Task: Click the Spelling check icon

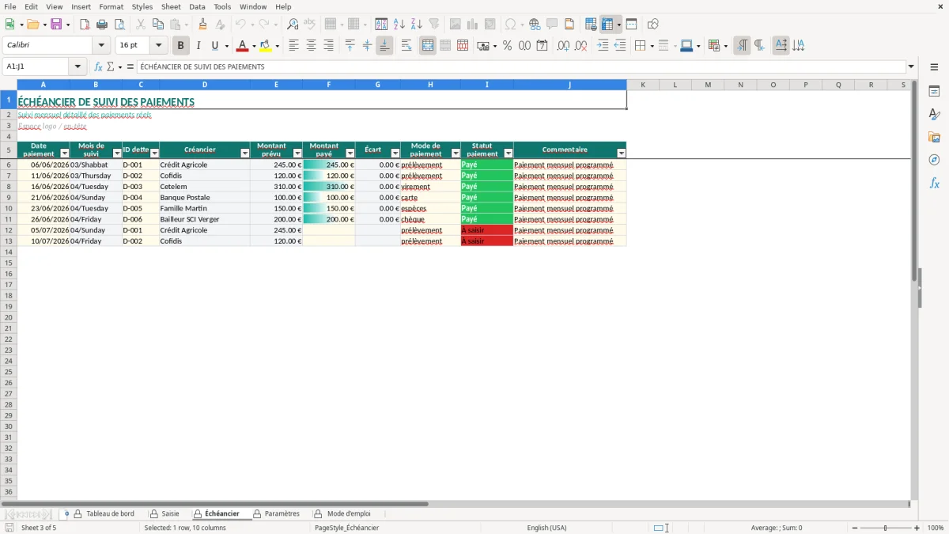Action: coord(310,25)
